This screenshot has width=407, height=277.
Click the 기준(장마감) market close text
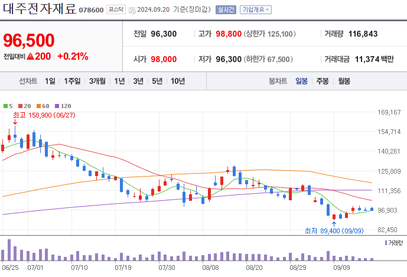click(192, 9)
